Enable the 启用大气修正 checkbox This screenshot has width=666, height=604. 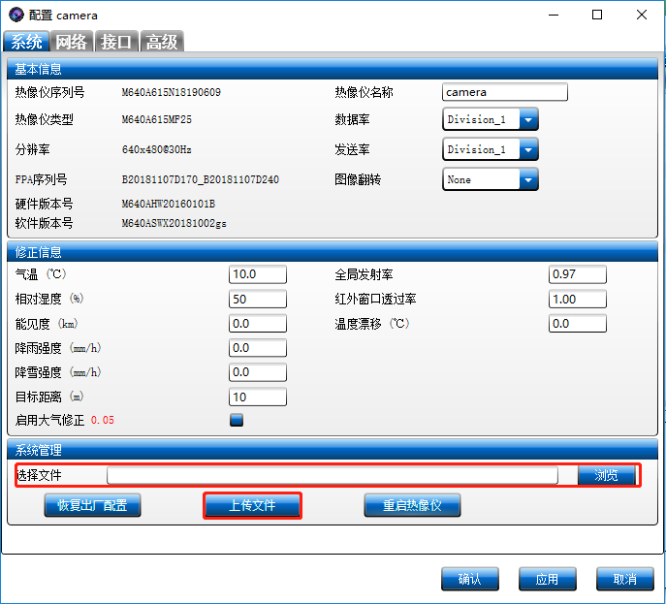click(x=236, y=420)
